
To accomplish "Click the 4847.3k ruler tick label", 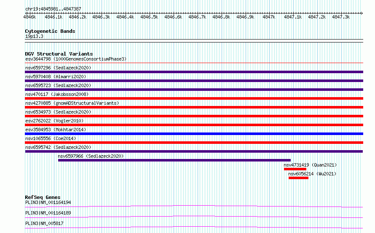I will tap(341, 17).
